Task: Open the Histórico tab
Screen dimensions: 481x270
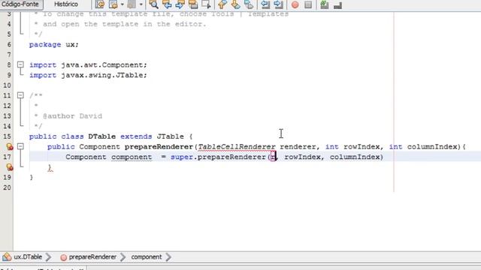Action: coord(66,4)
